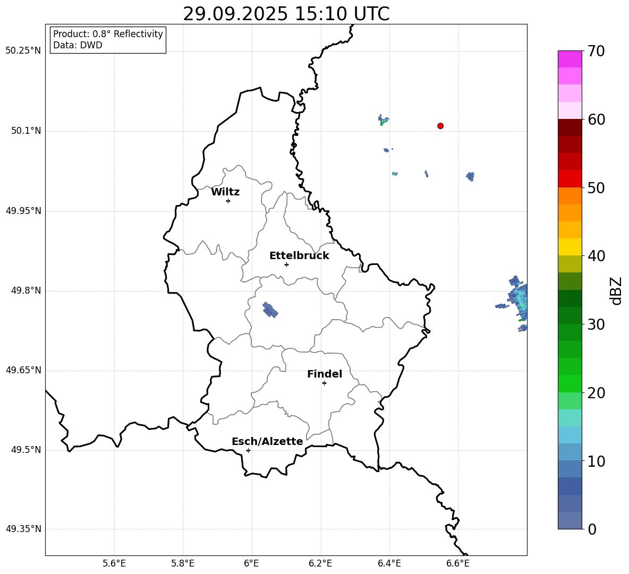Click the orange colorbar swatch below 50
This screenshot has width=629, height=574.
point(570,195)
